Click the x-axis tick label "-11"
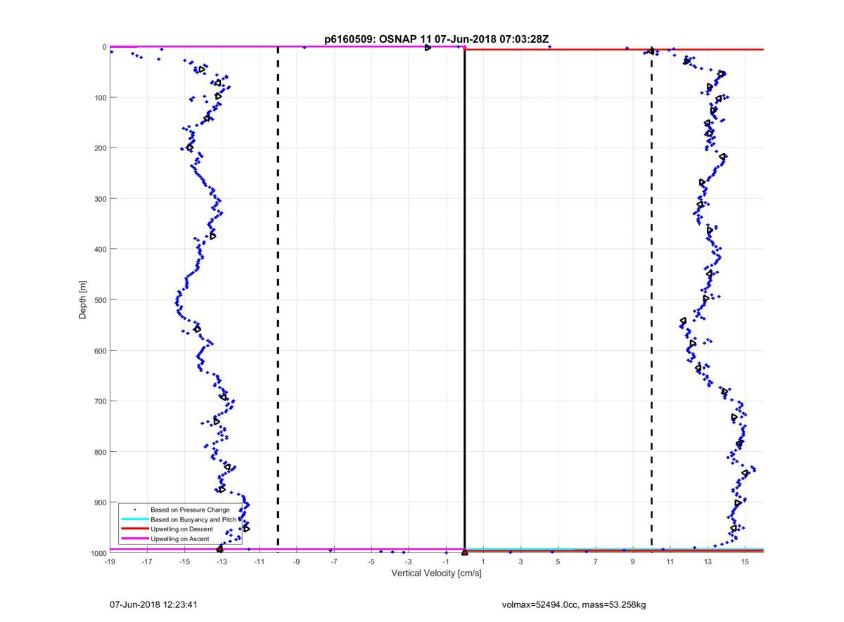 click(x=259, y=562)
